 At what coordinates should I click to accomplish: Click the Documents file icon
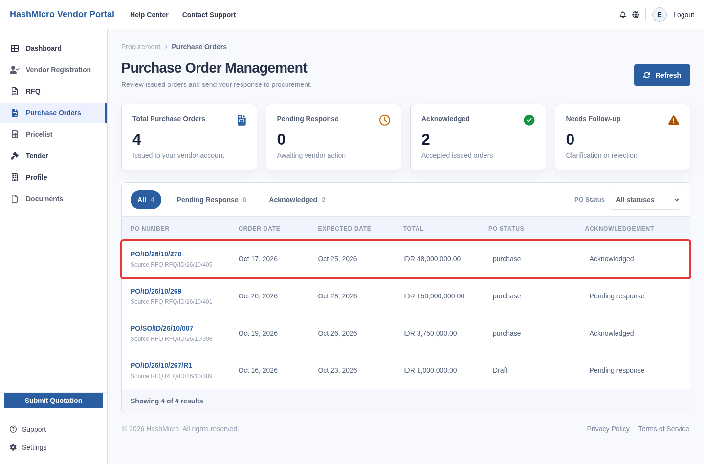[x=15, y=199]
